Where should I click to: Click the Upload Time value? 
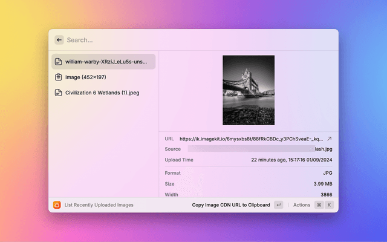(x=291, y=160)
